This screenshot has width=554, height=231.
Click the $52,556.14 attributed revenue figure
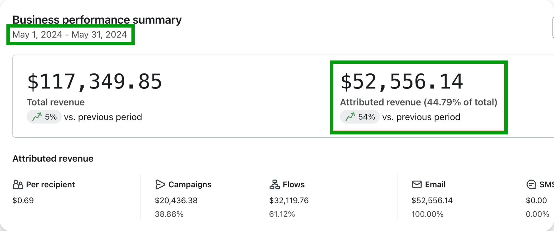pyautogui.click(x=402, y=82)
